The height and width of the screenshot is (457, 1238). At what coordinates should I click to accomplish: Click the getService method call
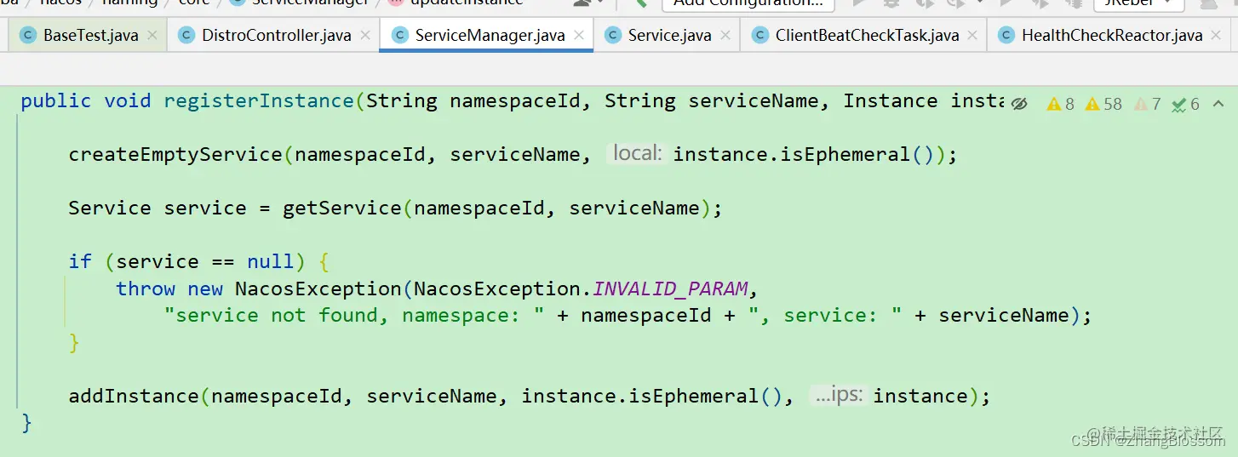[342, 208]
